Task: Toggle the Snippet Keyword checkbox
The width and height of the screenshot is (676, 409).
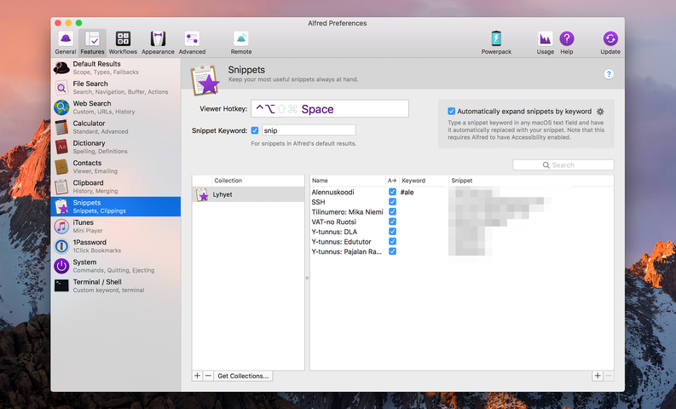Action: (255, 130)
